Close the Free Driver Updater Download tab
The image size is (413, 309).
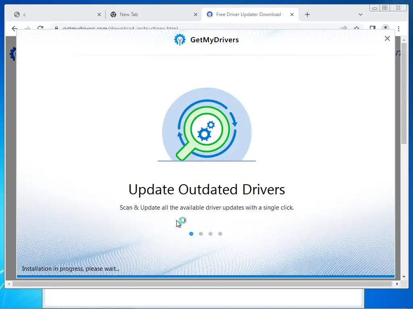(292, 14)
